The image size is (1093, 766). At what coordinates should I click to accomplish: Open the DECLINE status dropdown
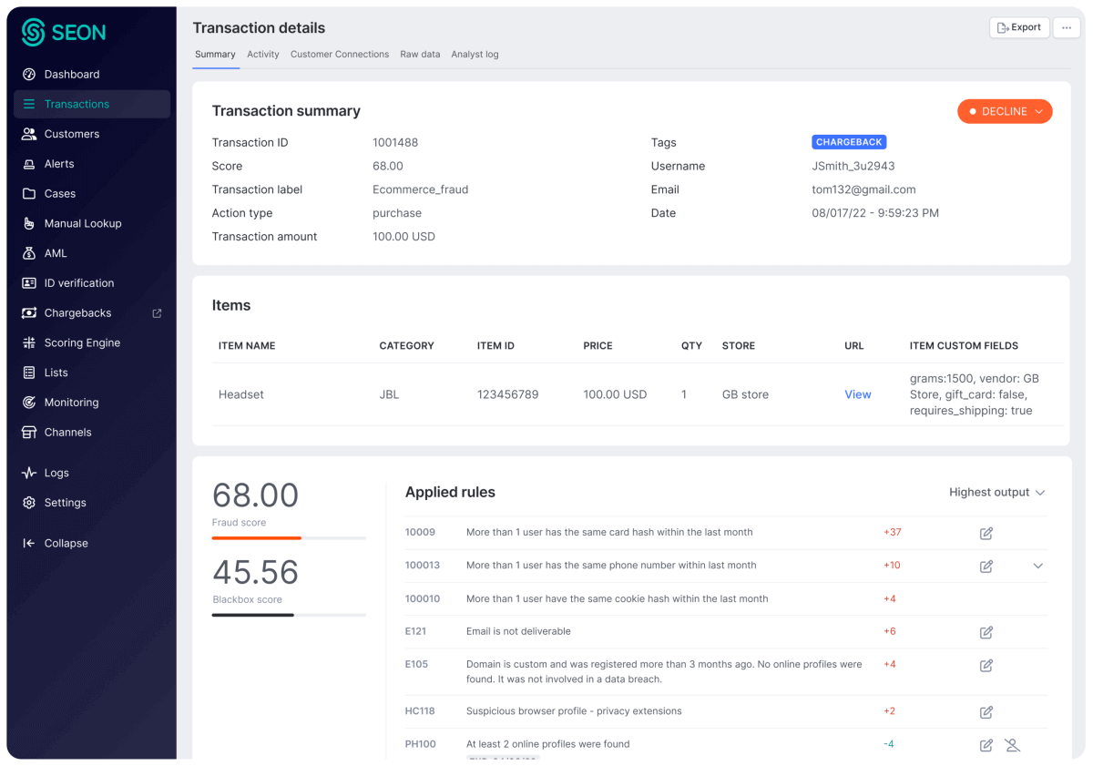(1005, 112)
